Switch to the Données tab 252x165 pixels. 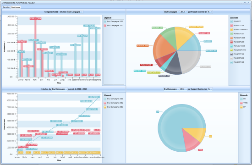(6, 7)
